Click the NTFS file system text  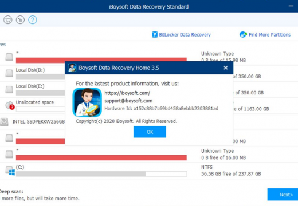[207, 167]
